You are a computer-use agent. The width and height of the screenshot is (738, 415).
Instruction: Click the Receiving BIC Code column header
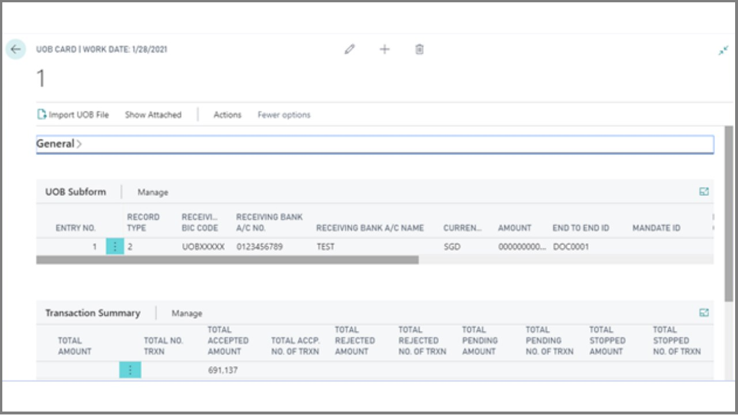(x=200, y=222)
